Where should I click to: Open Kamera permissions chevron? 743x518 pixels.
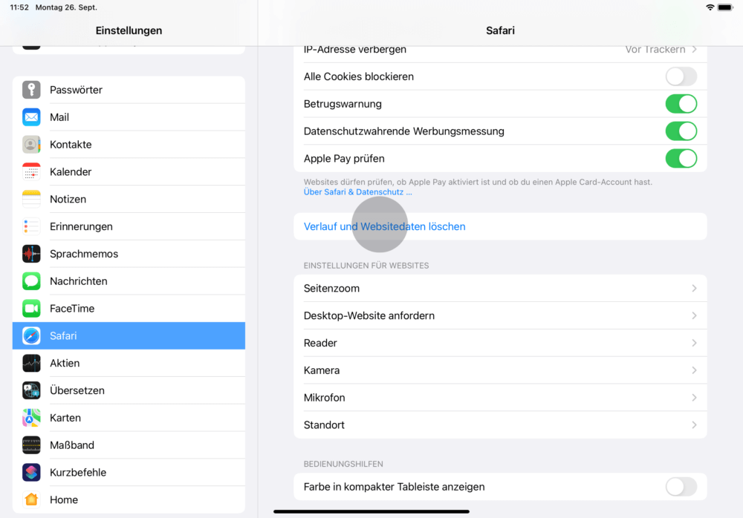tap(694, 370)
